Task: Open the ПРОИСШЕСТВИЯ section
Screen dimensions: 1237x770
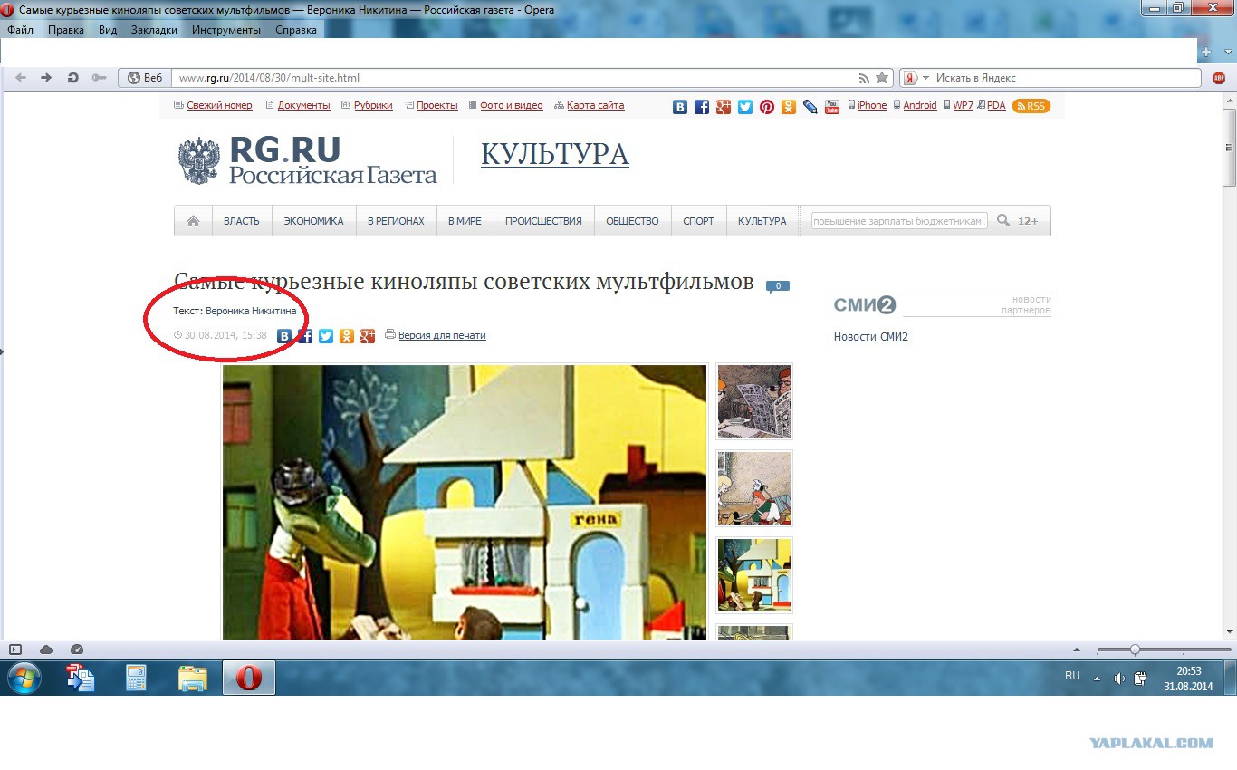Action: point(543,221)
